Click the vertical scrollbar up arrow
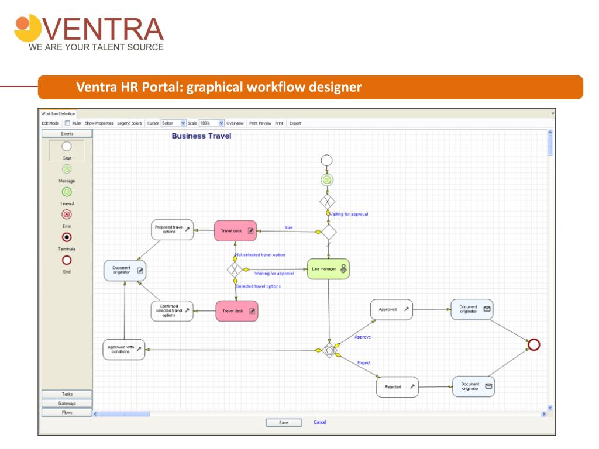Screen dimensions: 599x449 point(550,132)
